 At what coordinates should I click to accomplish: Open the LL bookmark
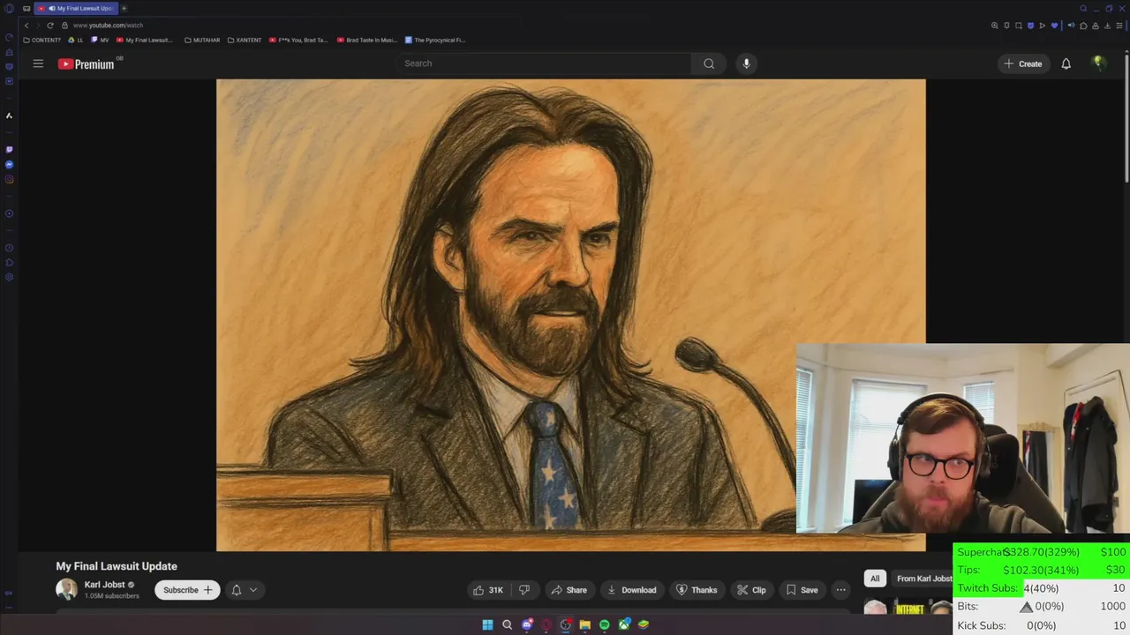click(77, 40)
